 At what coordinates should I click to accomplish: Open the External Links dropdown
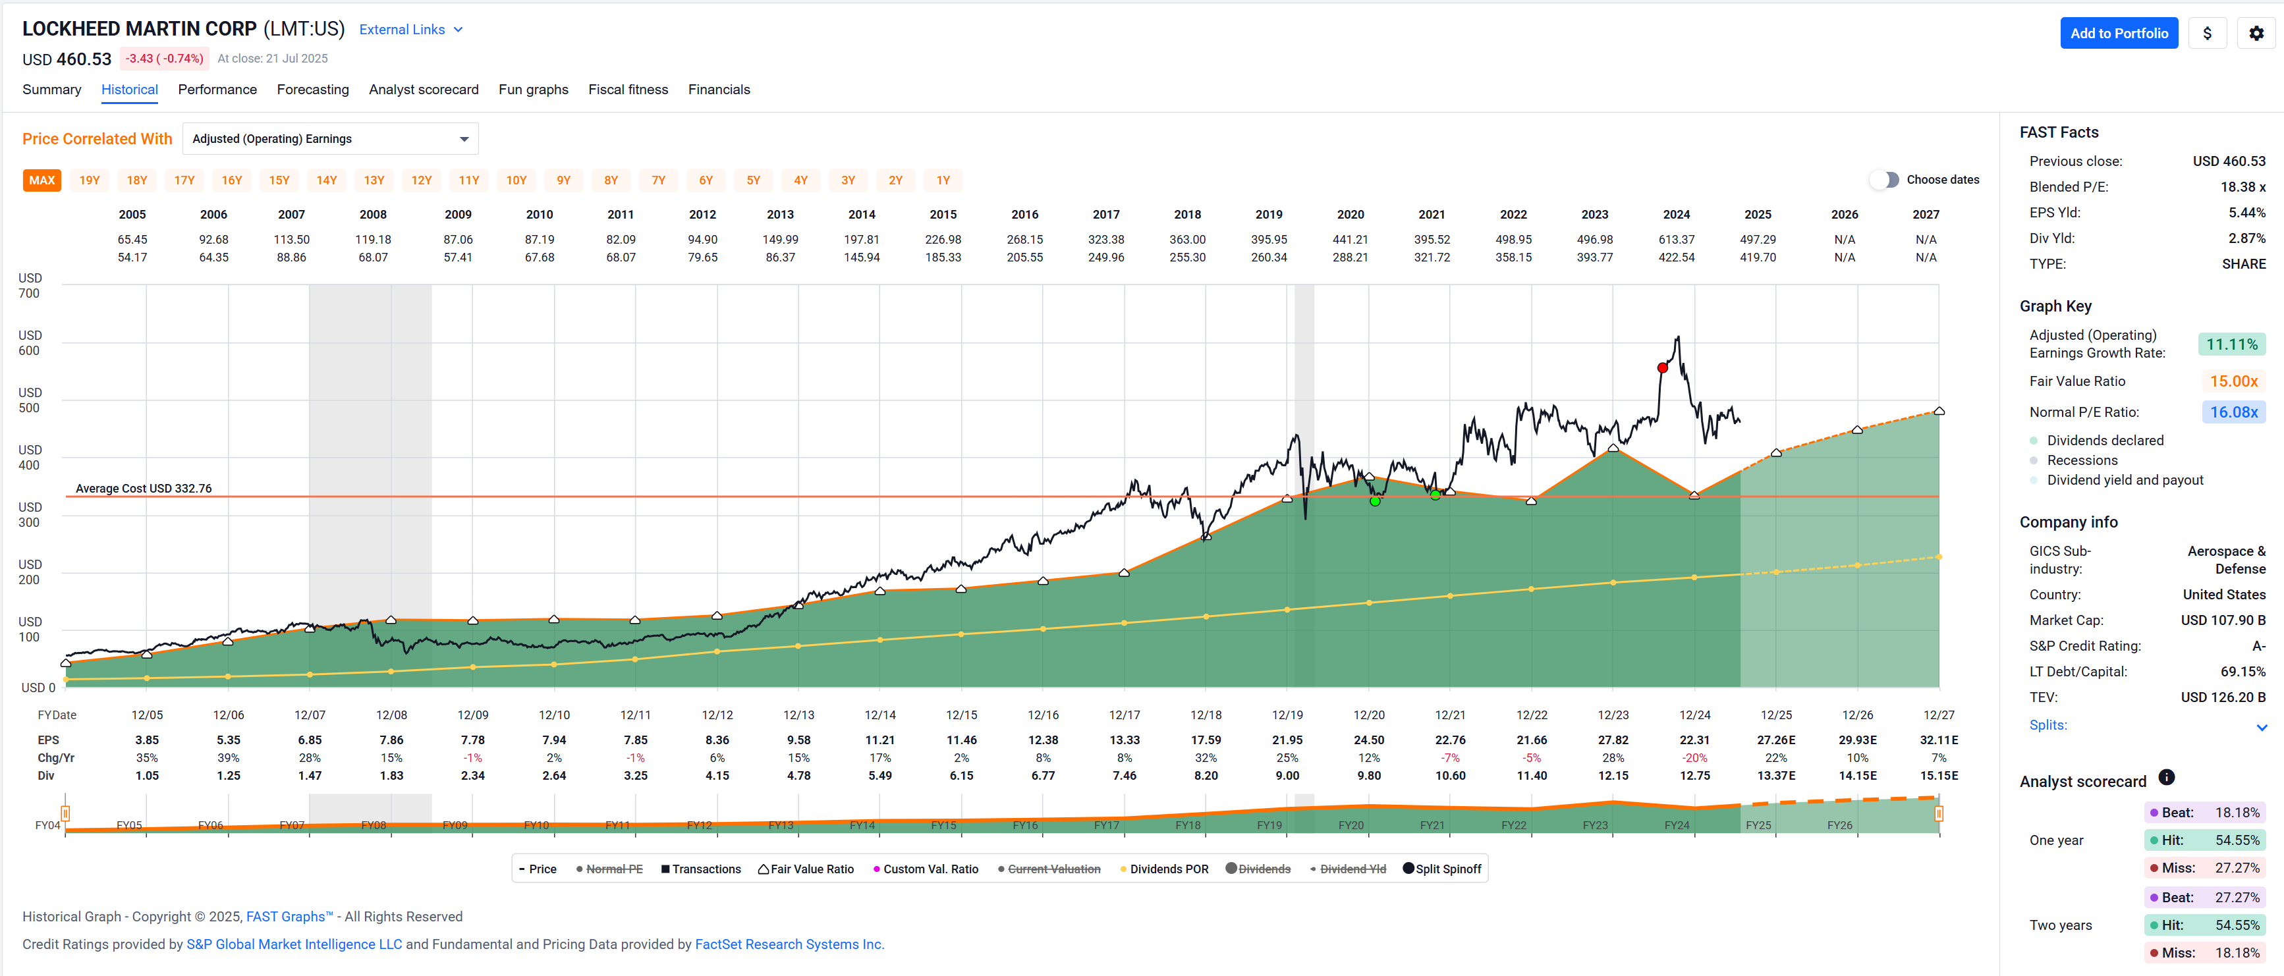410,29
